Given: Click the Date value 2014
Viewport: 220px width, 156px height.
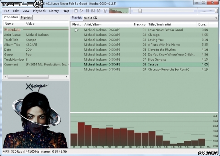Looking at the screenshot, I should [29, 50].
